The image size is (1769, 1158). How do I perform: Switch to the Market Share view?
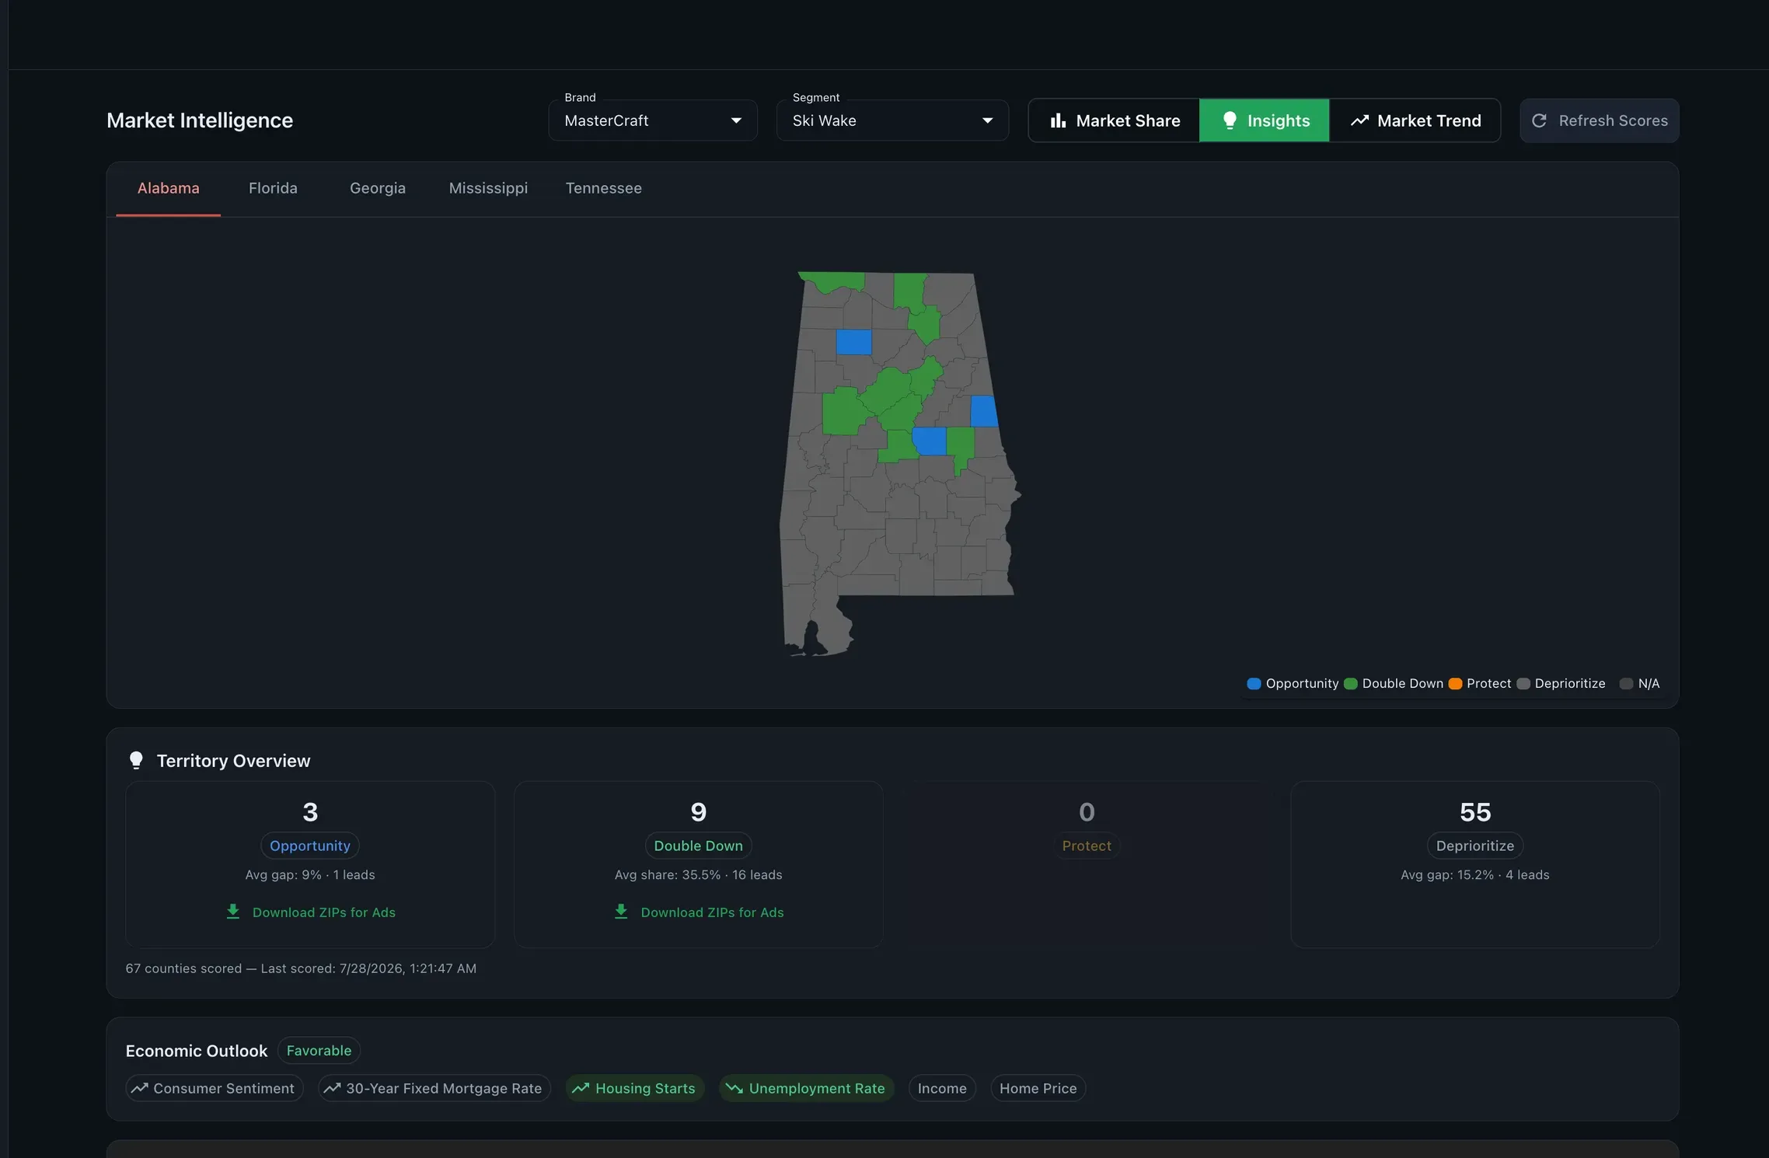point(1114,120)
